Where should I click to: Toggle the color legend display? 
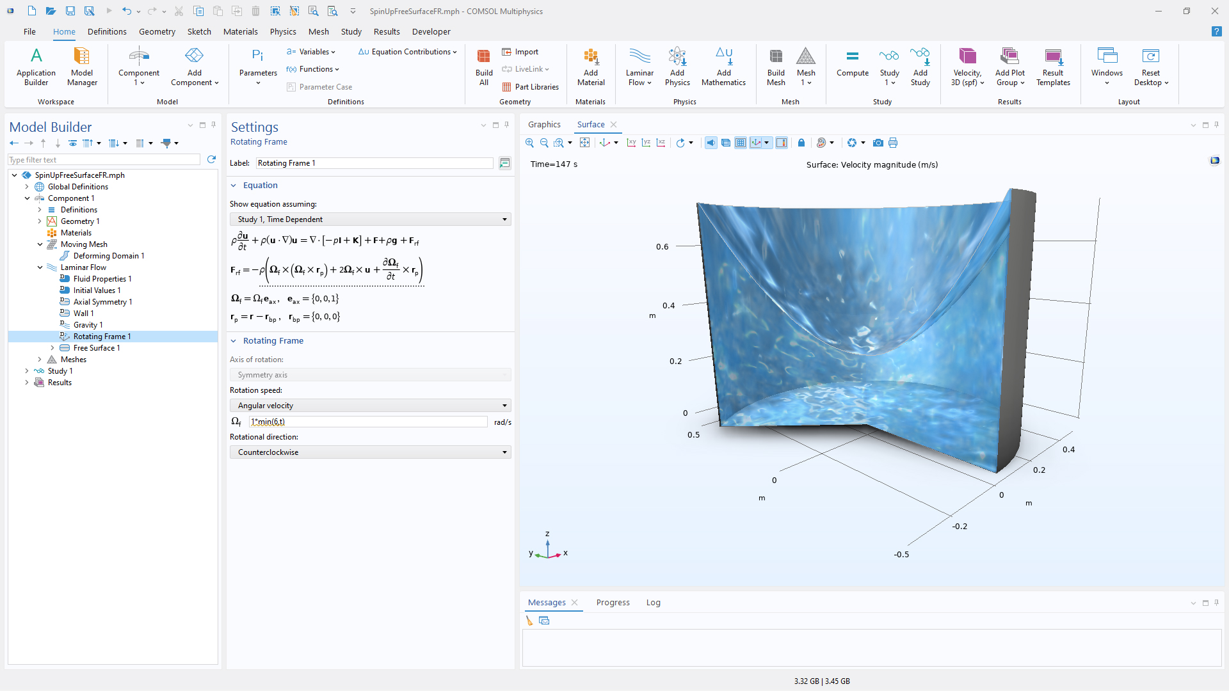[x=782, y=143]
